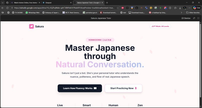Click the 'Live' label at page bottom

pos(60,105)
